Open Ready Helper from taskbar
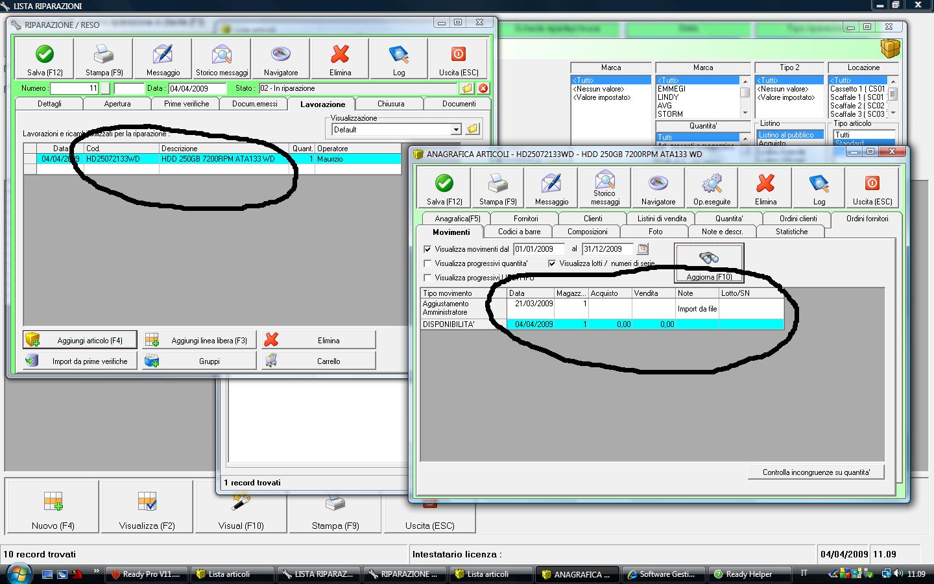 click(x=748, y=574)
